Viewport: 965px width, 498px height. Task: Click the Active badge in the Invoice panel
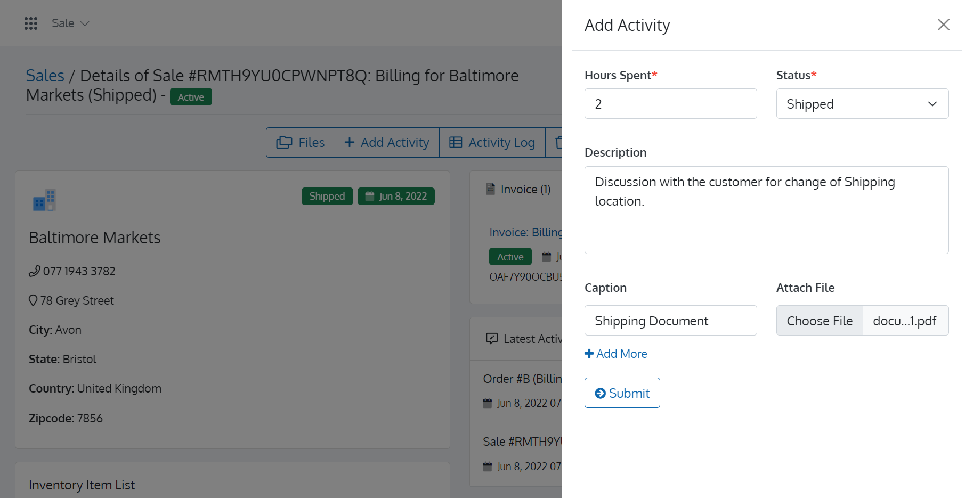tap(510, 257)
